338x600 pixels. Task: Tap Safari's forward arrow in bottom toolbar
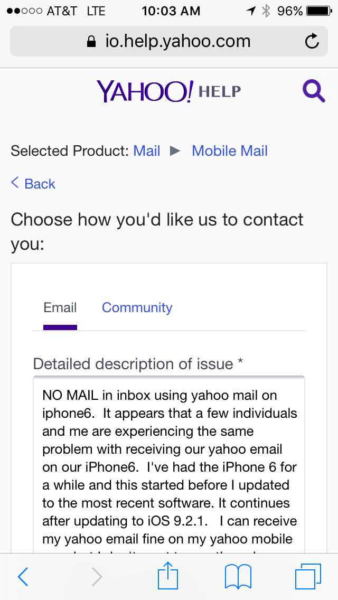pyautogui.click(x=97, y=577)
